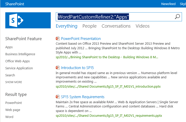
Task: Click the 'In general model has stayed same' summary
Action: [x=116, y=77]
